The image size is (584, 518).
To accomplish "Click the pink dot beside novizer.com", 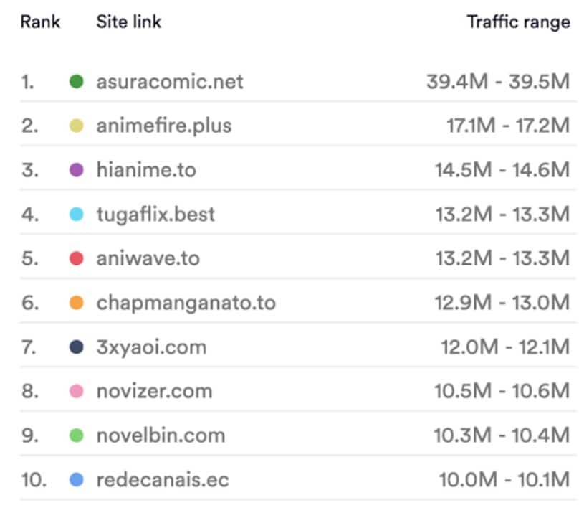I will (77, 391).
